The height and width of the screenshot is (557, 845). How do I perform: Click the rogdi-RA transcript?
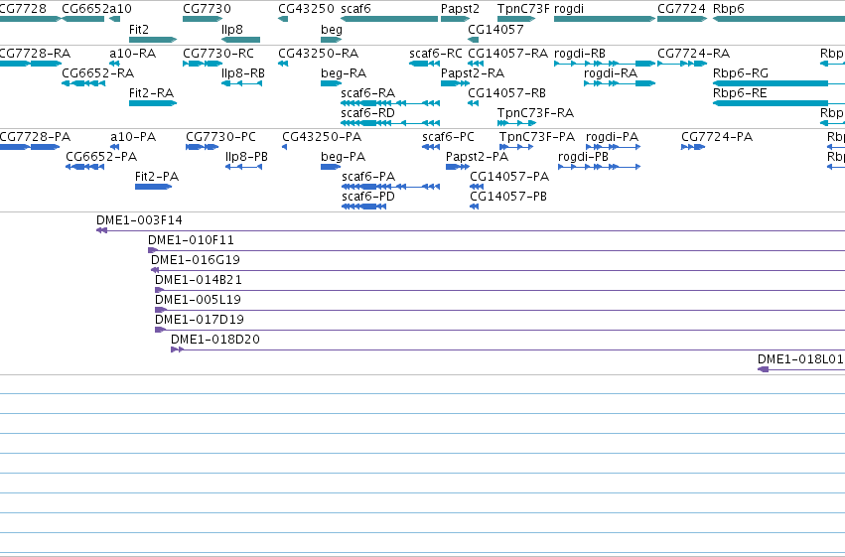pyautogui.click(x=620, y=83)
